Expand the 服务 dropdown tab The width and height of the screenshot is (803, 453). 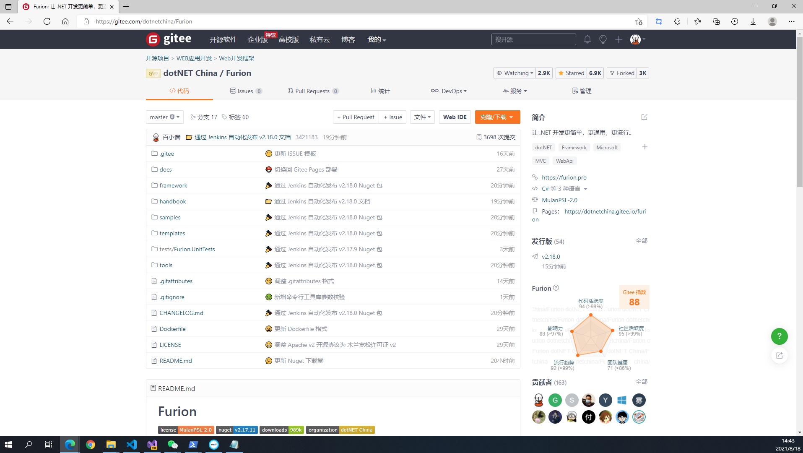(515, 91)
